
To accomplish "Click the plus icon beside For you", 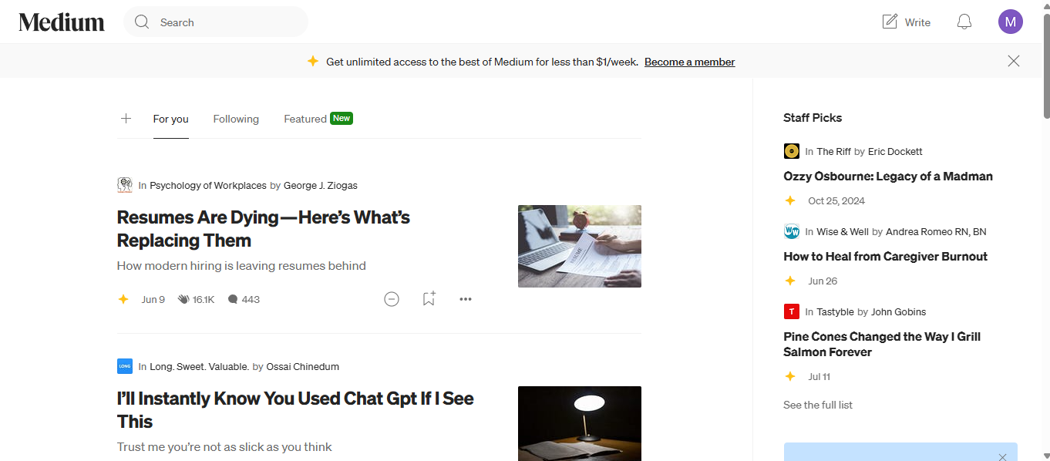I will click(x=126, y=119).
